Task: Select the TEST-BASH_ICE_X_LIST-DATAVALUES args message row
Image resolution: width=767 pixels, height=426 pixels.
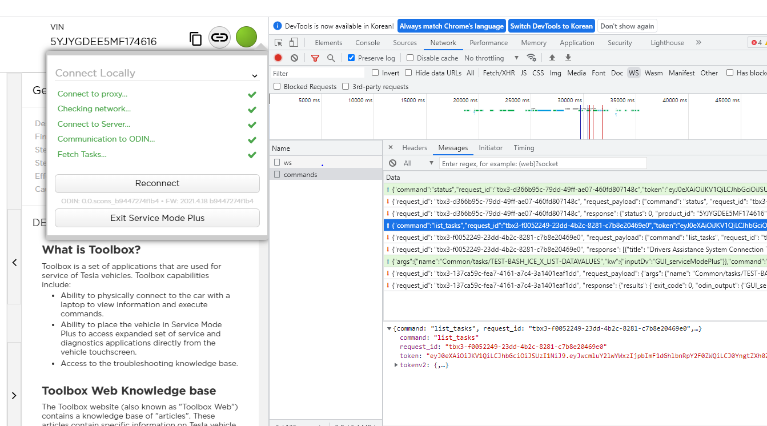Action: 575,262
